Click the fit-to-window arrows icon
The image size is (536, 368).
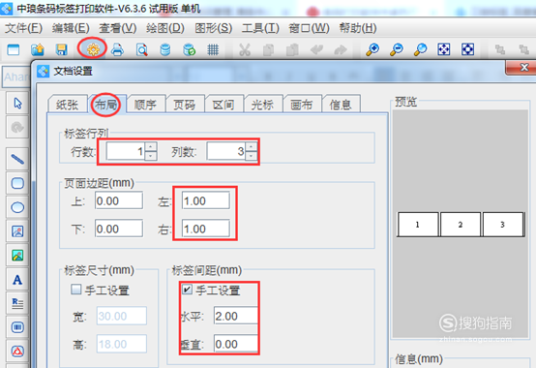coord(444,49)
